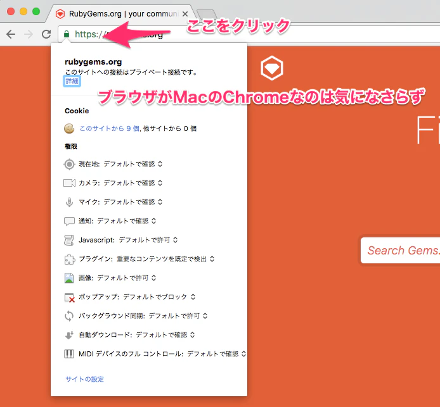Click the 詳細 details link
440x407 pixels.
point(72,81)
